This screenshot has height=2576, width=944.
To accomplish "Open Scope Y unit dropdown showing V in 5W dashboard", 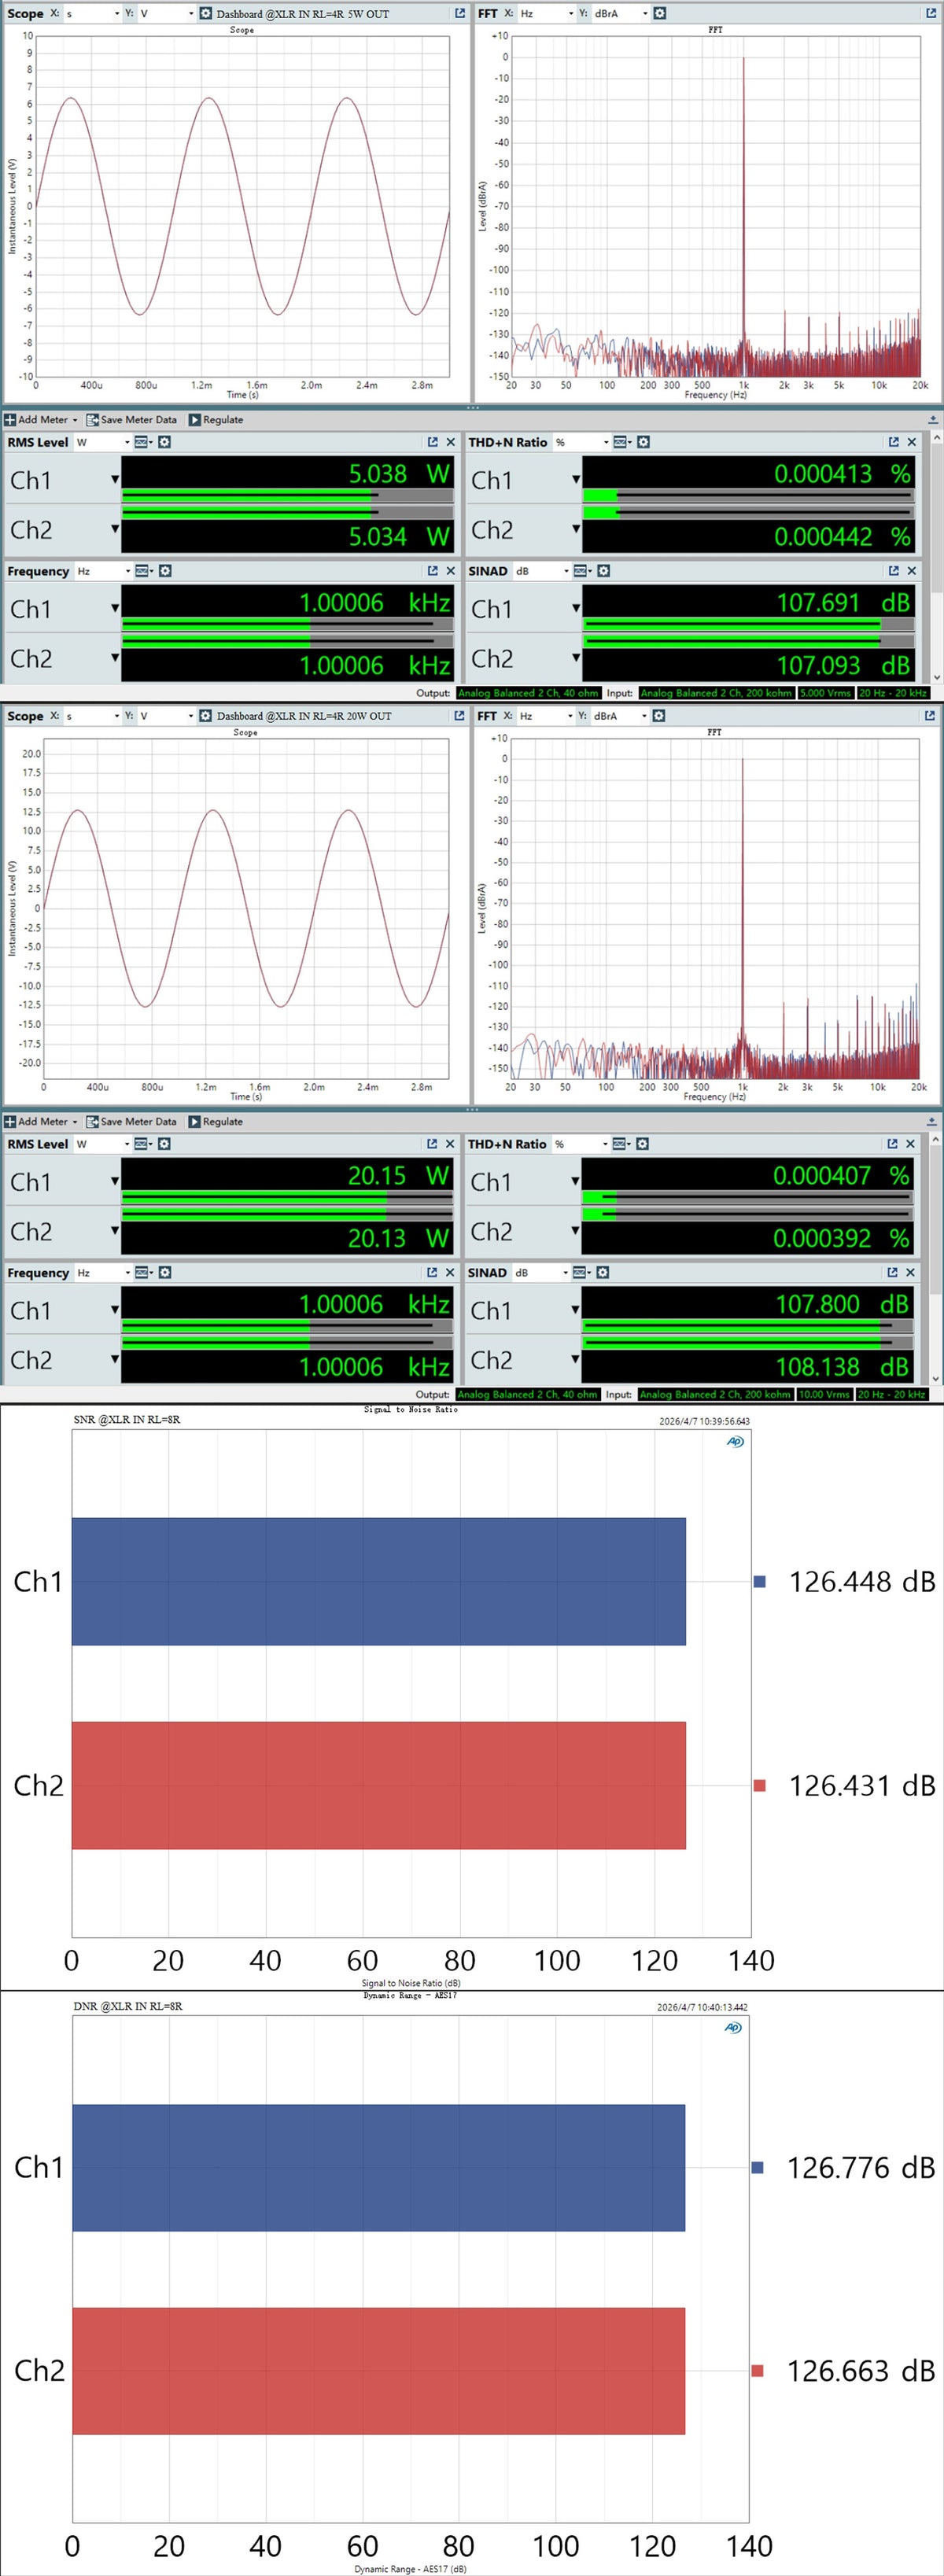I will [x=167, y=14].
